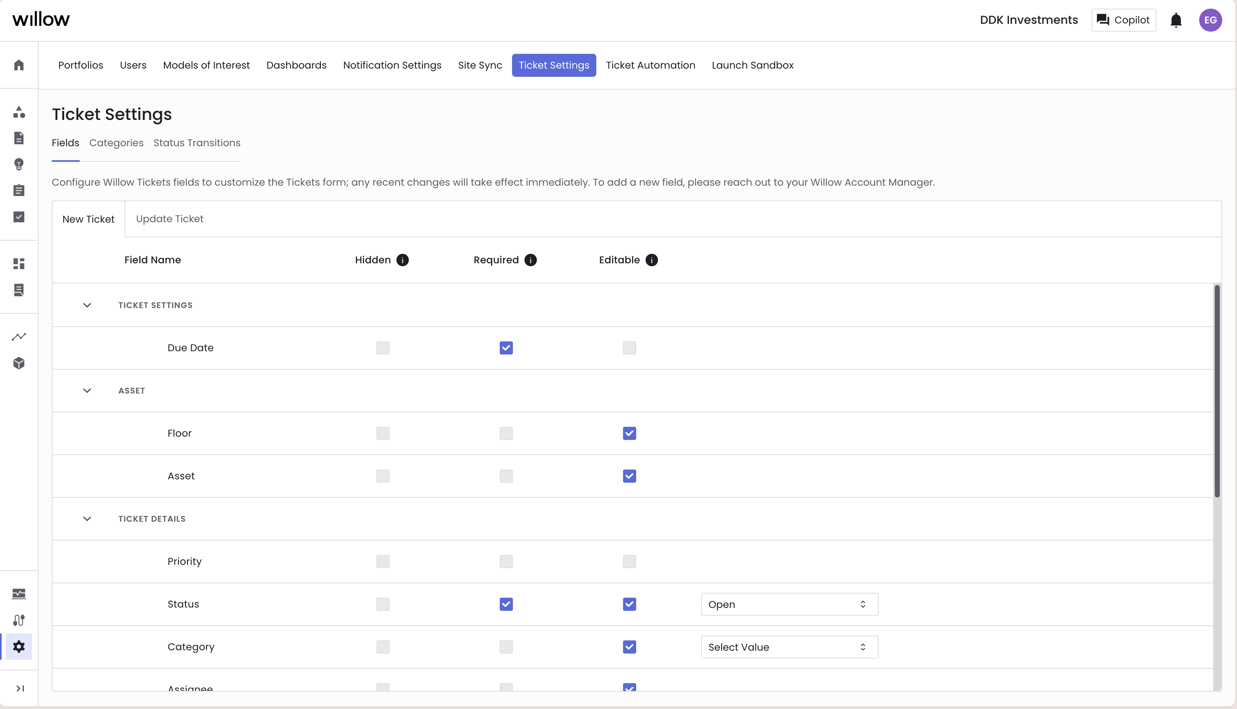Click the Hidden column info icon
The height and width of the screenshot is (709, 1237).
coord(402,260)
